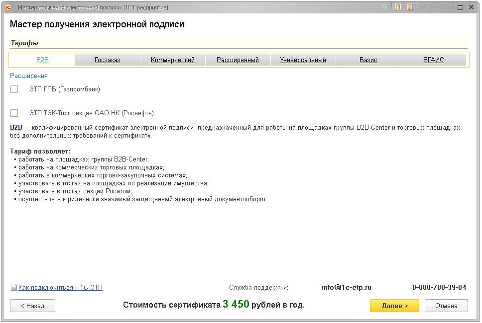Select the B2B tariff tab
482x323 pixels.
(x=42, y=60)
